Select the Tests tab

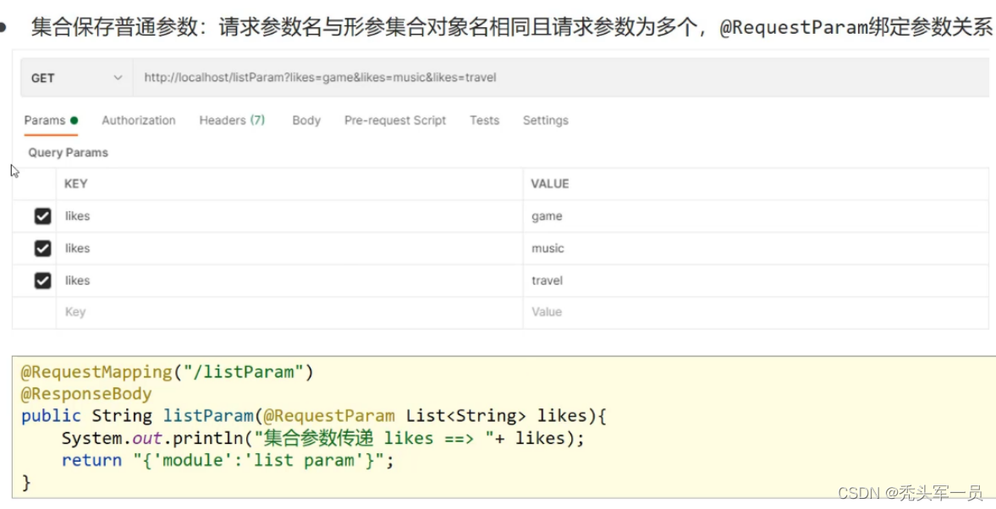tap(485, 120)
